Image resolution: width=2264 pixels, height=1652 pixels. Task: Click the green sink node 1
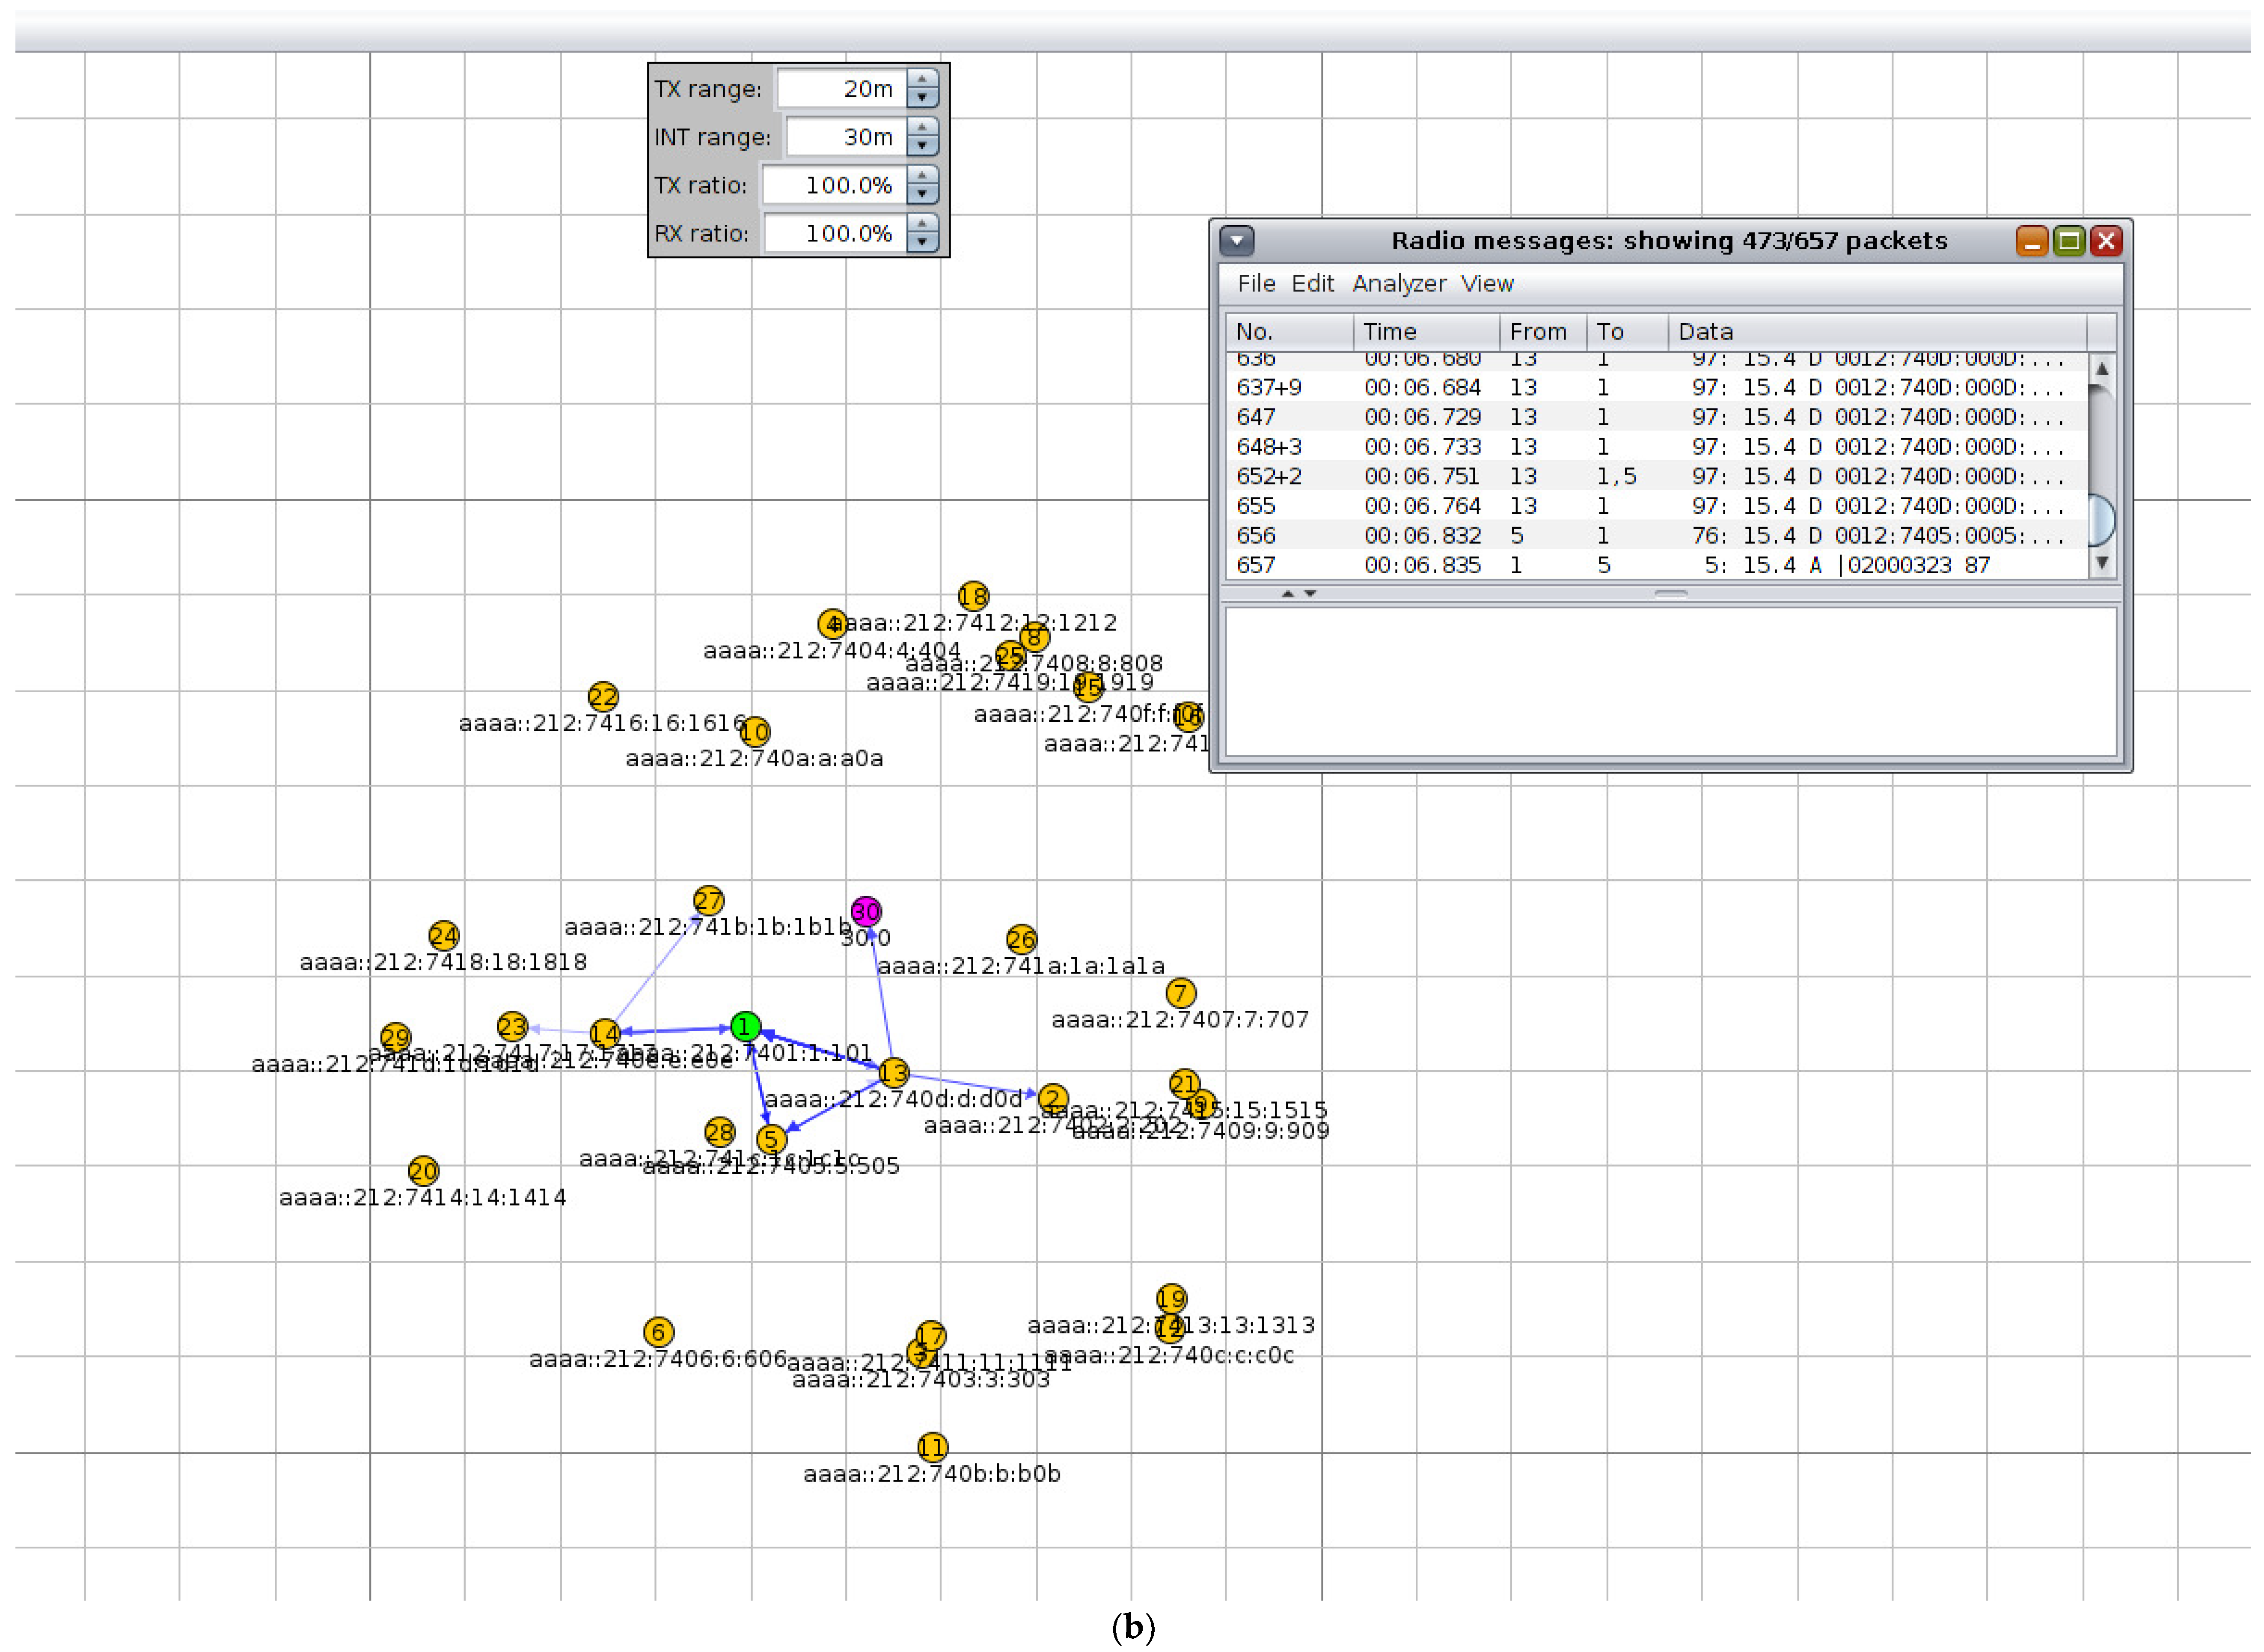(x=745, y=1027)
